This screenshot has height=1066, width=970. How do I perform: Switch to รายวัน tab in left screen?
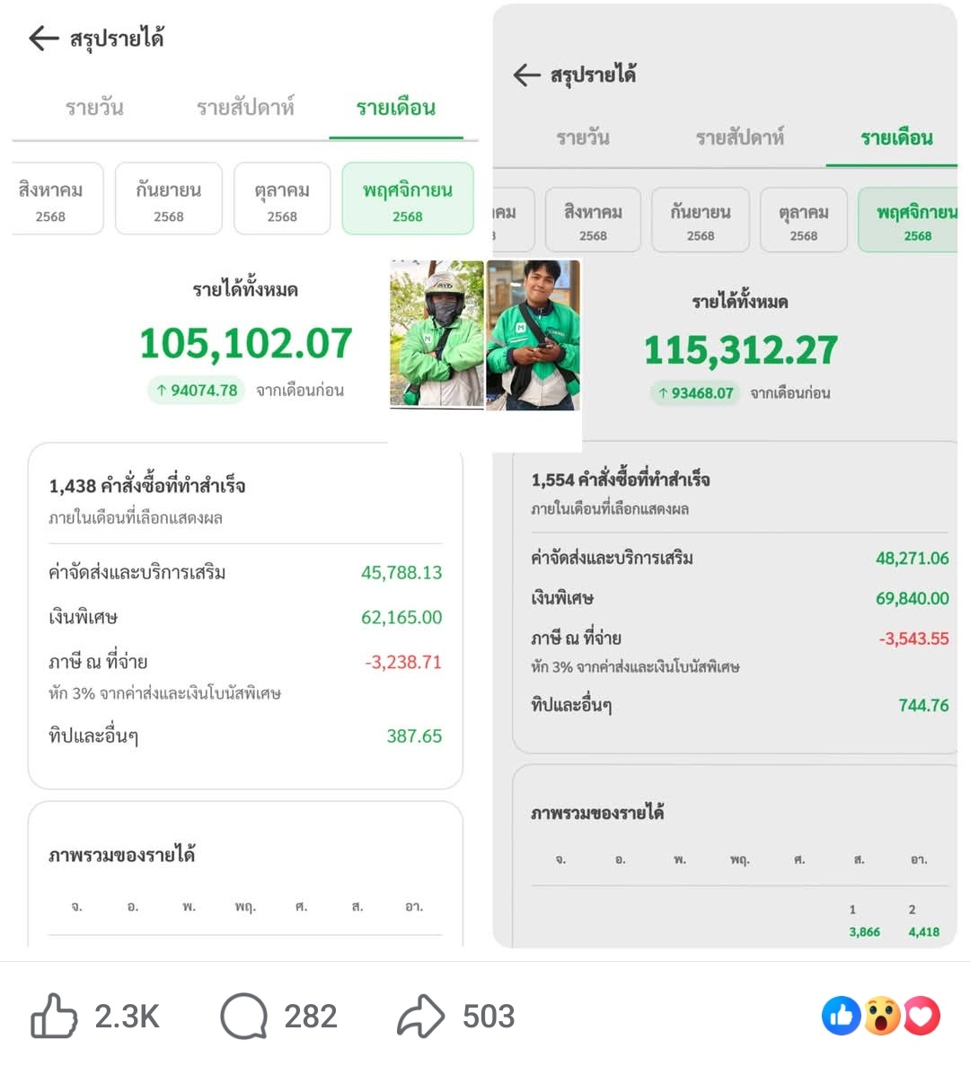click(94, 108)
